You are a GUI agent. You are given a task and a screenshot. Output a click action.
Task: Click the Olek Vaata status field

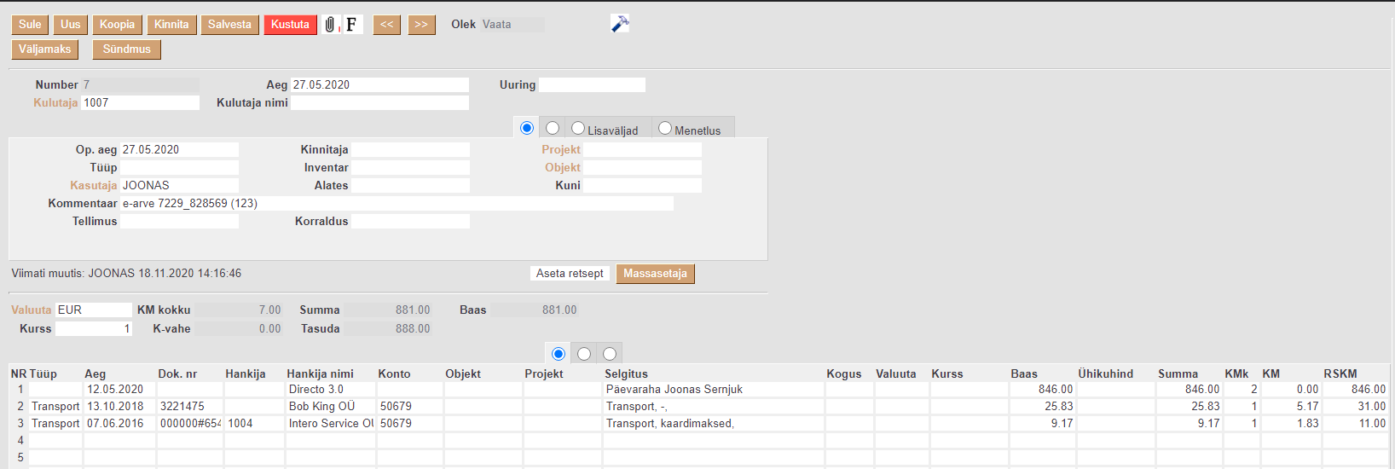(x=512, y=25)
